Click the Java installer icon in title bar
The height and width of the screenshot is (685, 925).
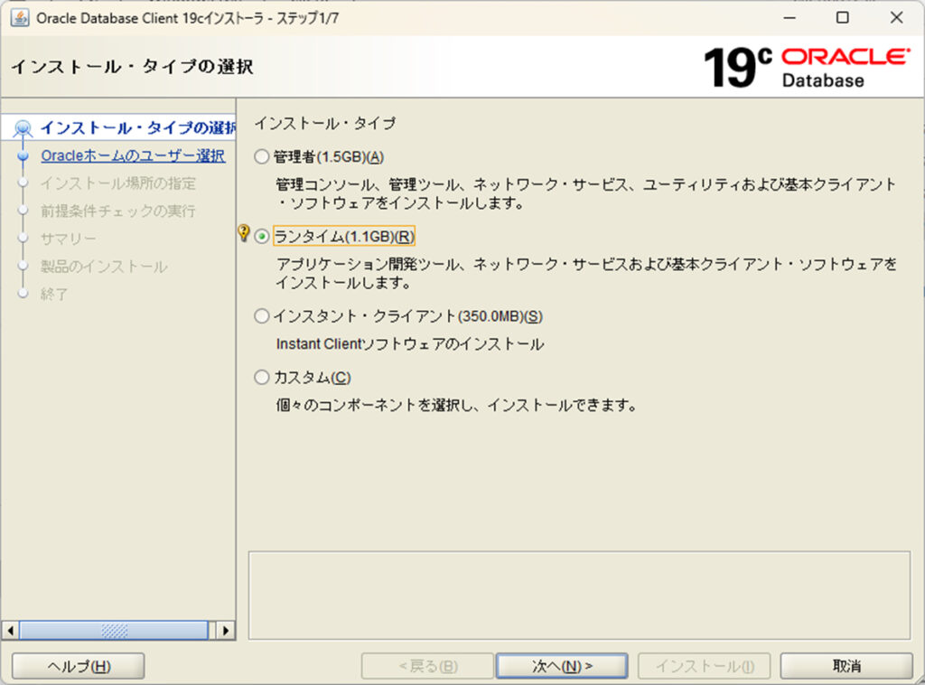pyautogui.click(x=19, y=18)
